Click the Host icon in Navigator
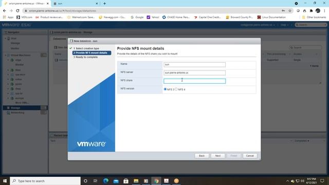This screenshot has height=185, width=329. click(9, 39)
